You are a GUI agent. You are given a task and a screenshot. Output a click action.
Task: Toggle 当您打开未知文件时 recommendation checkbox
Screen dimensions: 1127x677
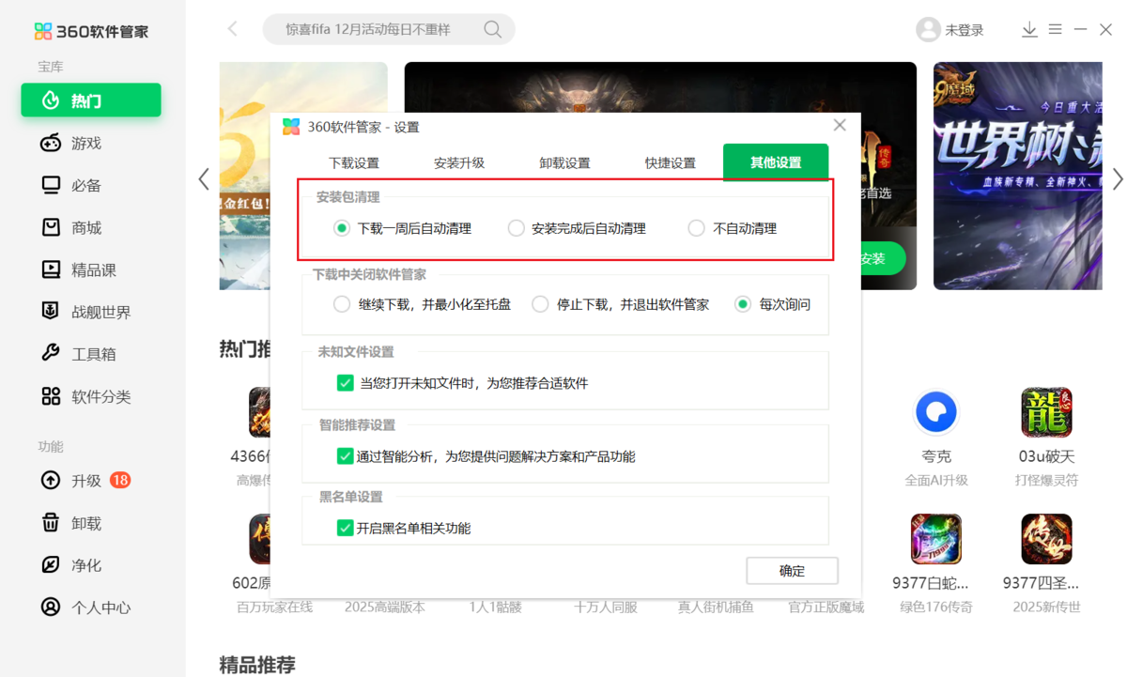pyautogui.click(x=346, y=383)
